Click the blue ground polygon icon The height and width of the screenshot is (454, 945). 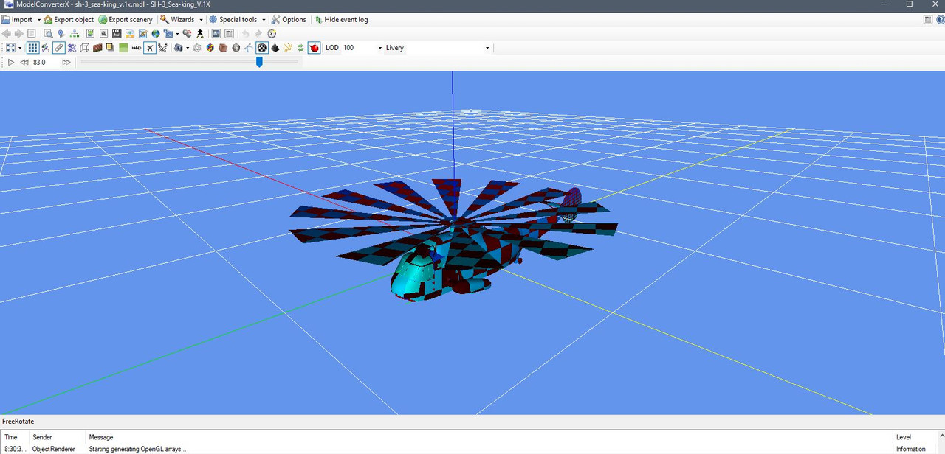[x=168, y=33]
